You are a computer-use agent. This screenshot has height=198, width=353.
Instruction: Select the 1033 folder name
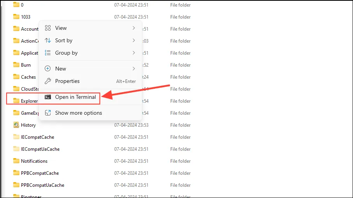[26, 17]
